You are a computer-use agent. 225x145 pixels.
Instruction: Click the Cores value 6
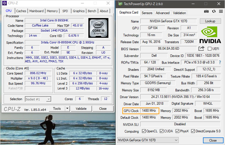tap(79, 99)
